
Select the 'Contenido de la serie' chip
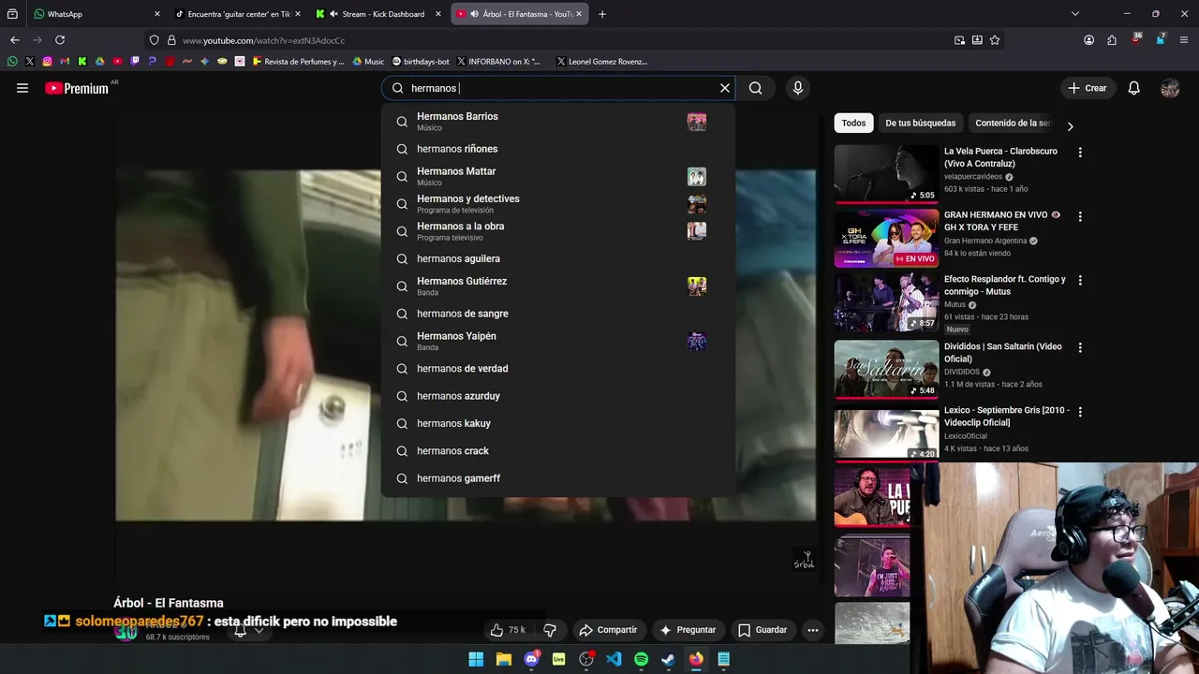[x=1012, y=123]
